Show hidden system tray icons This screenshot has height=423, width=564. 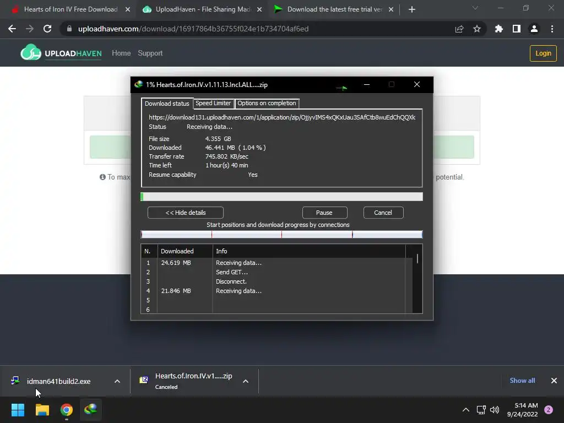coord(466,410)
